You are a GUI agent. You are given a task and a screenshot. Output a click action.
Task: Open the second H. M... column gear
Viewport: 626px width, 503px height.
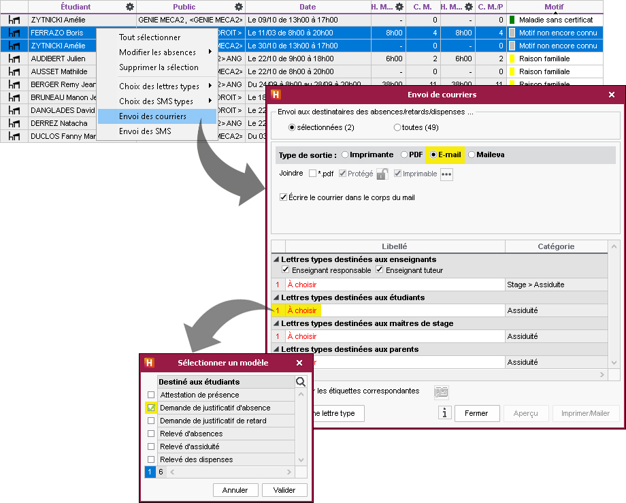469,7
